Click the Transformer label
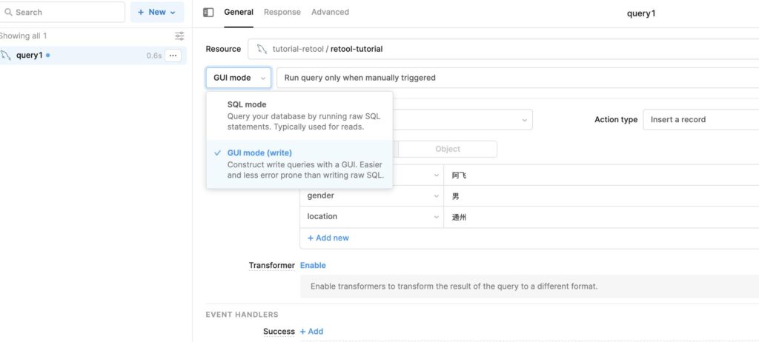759x342 pixels. (x=271, y=265)
